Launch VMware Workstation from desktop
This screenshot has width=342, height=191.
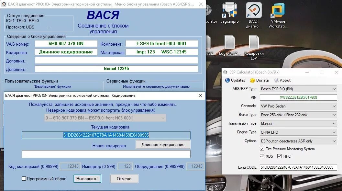[x=278, y=15]
